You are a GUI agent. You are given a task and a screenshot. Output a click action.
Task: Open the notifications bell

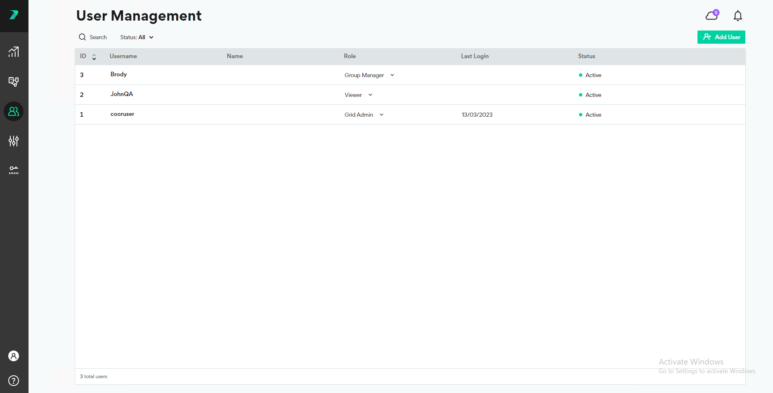pyautogui.click(x=738, y=16)
